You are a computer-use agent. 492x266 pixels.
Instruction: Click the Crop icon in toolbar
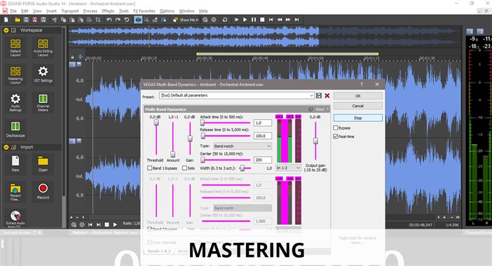[x=98, y=20]
